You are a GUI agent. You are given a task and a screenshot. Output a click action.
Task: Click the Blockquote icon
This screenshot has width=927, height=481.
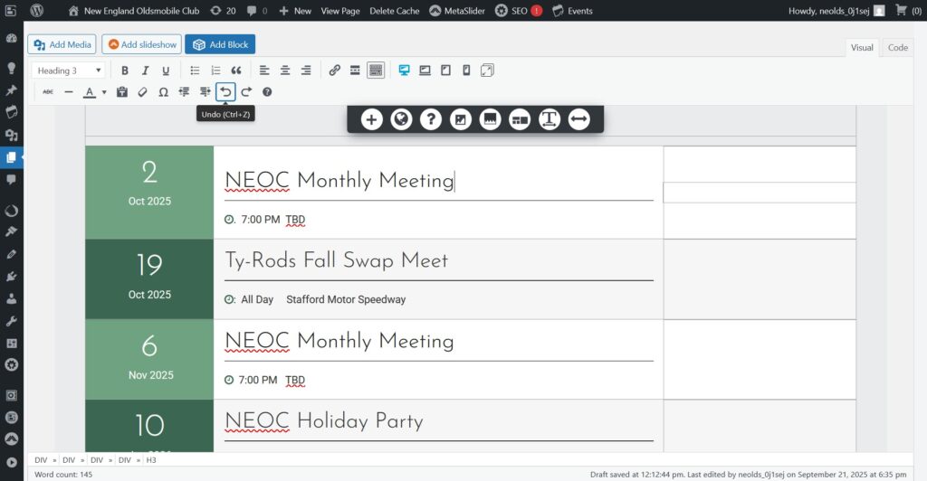[236, 71]
